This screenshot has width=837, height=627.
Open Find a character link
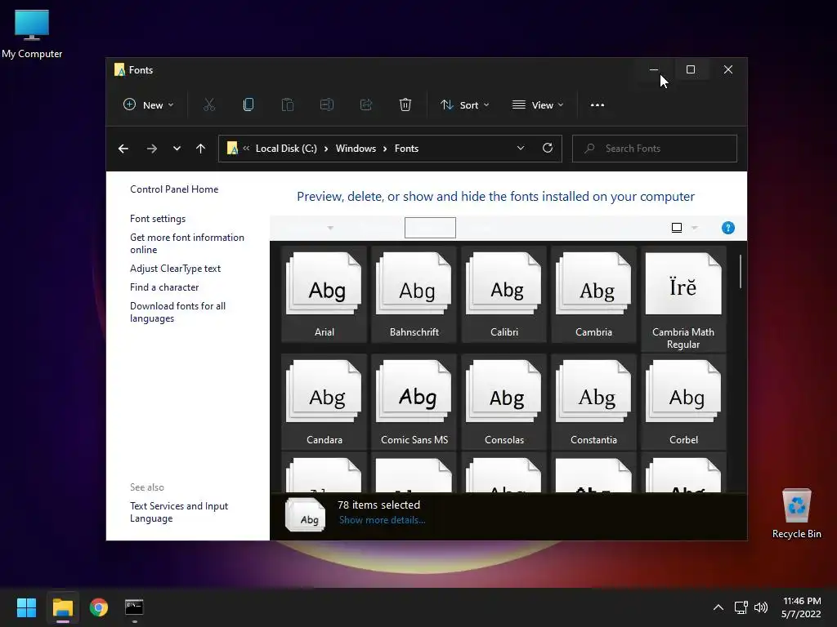pos(164,287)
